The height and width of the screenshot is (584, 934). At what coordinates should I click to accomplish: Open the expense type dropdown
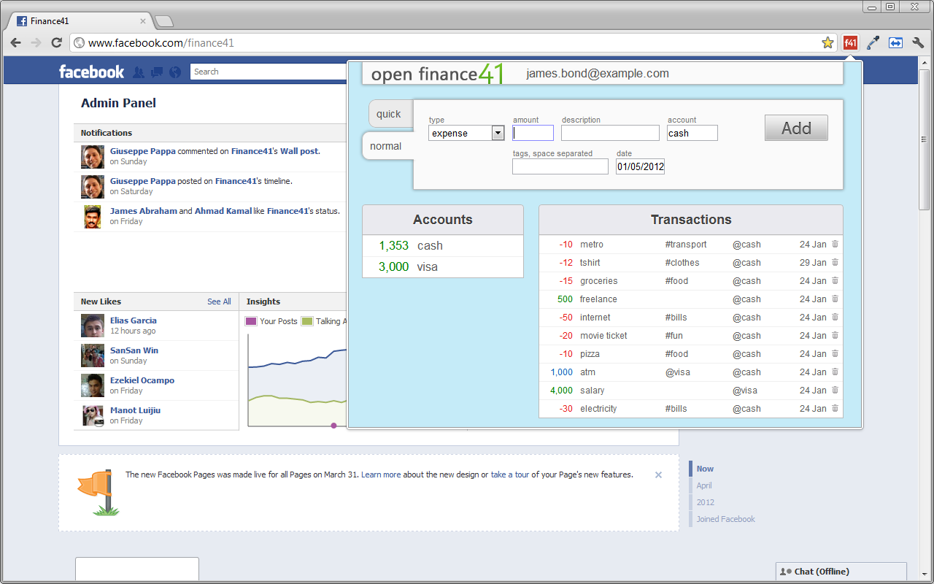(498, 133)
